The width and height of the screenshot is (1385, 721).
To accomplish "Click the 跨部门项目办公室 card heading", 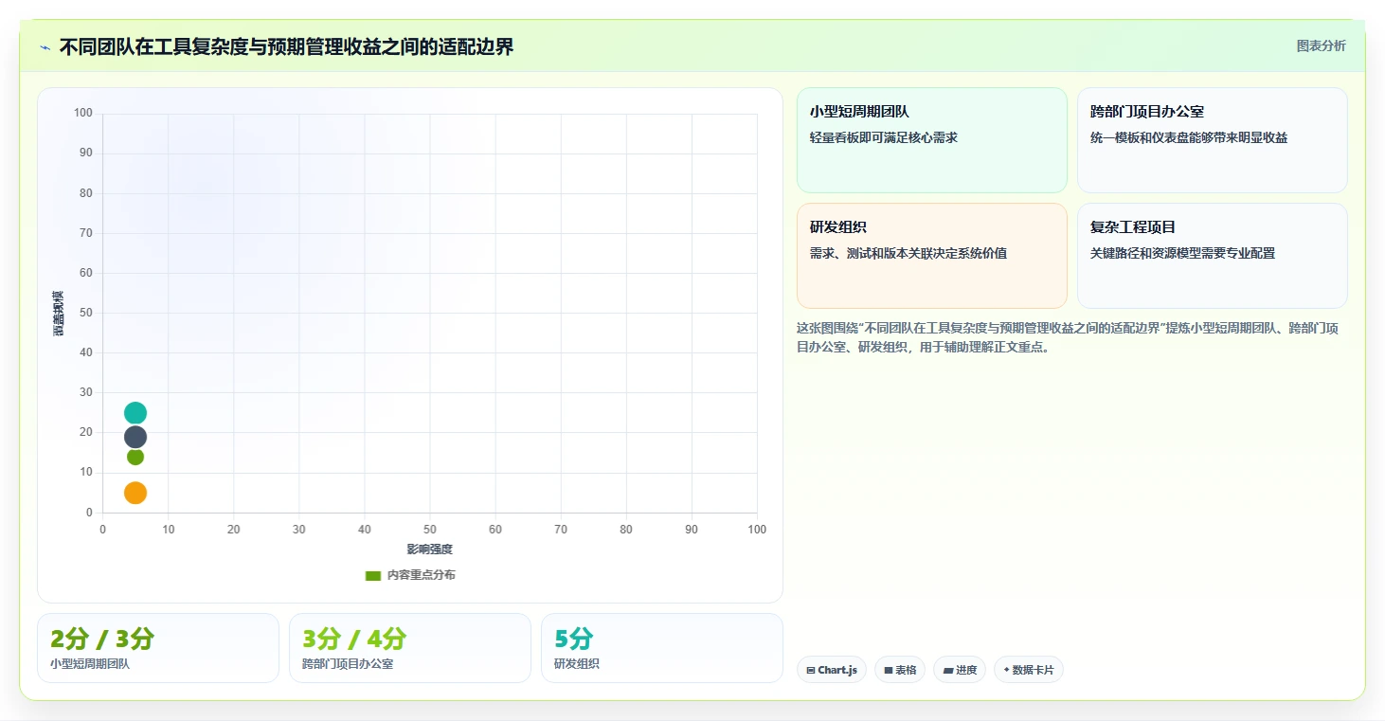I will point(1147,112).
